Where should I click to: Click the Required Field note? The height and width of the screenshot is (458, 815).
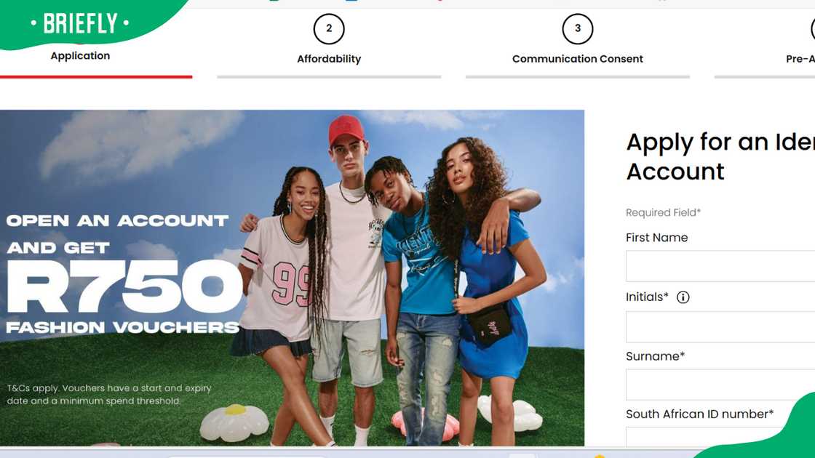click(663, 212)
